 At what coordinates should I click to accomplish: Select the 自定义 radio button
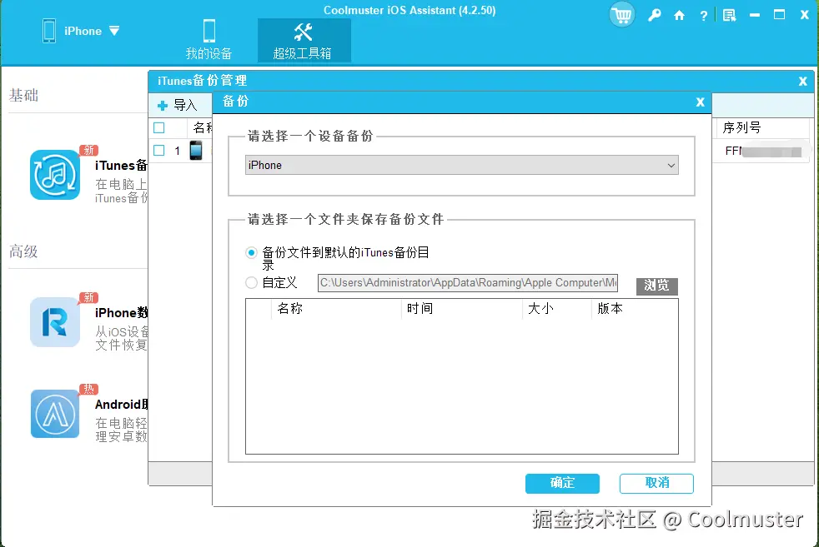(x=250, y=283)
